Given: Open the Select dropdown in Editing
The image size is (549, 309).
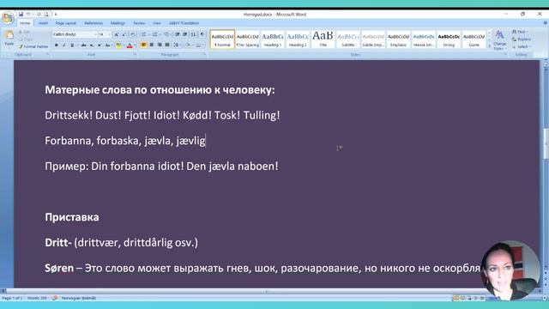Looking at the screenshot, I should coord(521,46).
